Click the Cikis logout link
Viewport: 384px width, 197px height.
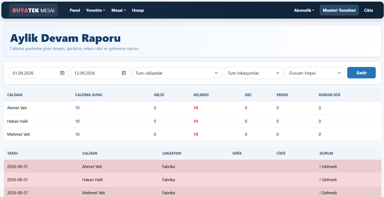(369, 10)
